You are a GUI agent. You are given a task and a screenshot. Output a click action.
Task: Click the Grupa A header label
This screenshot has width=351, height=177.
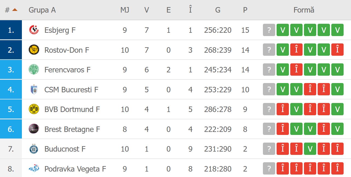tap(42, 10)
